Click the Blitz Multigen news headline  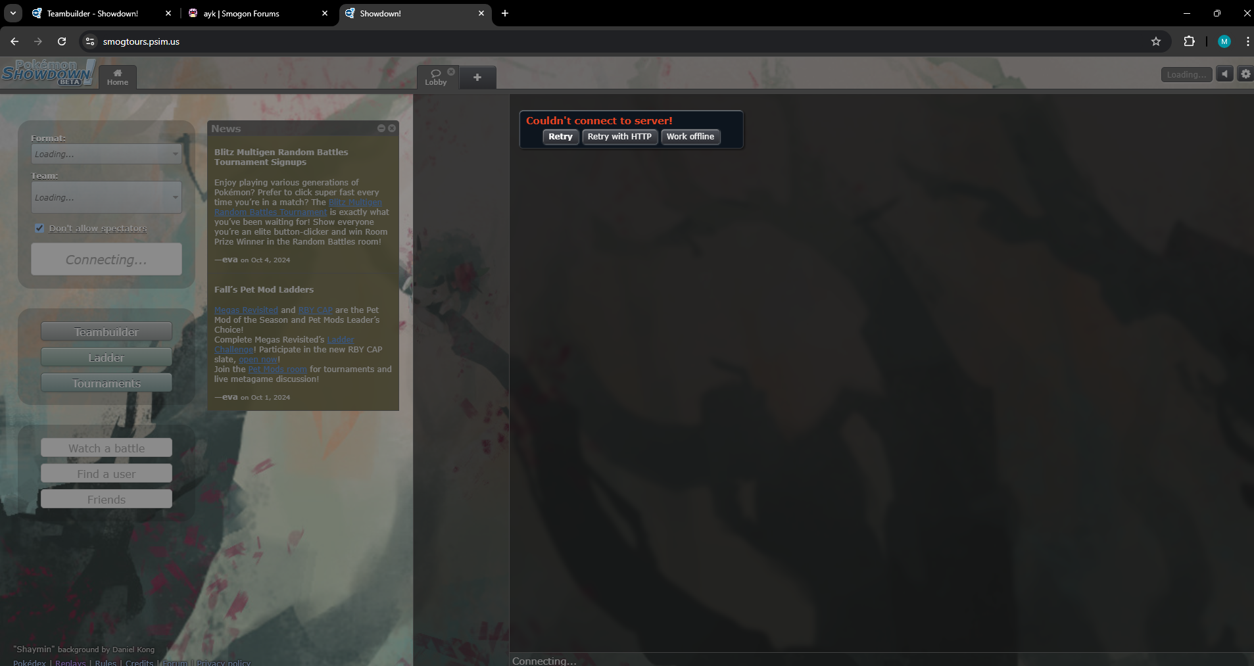(281, 157)
